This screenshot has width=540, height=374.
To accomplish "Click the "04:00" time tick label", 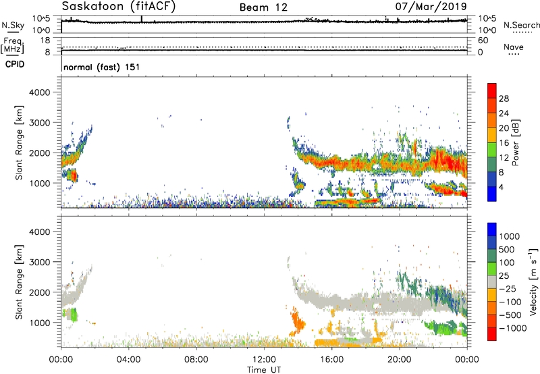I will point(128,360).
